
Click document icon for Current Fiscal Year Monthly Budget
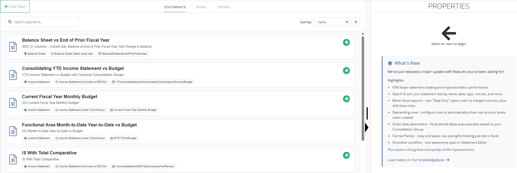coord(13,103)
